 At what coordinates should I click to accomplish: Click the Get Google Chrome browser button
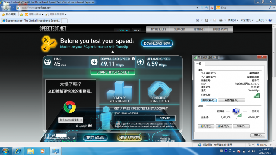(71, 120)
